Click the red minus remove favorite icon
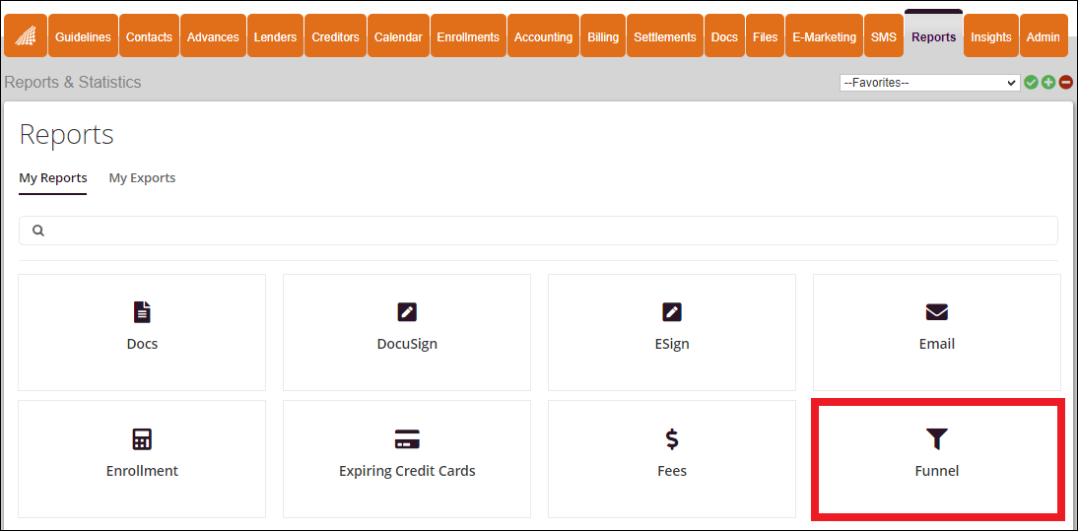 coord(1065,83)
